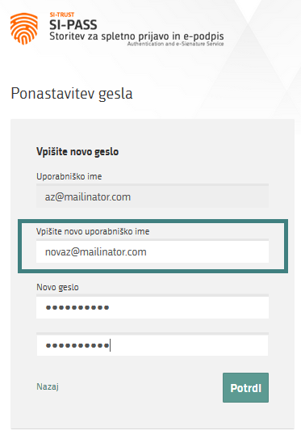Click the small SI-TRUST label above the title
This screenshot has width=301, height=439.
62,15
